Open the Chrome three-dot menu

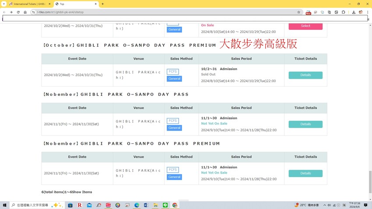[368, 12]
